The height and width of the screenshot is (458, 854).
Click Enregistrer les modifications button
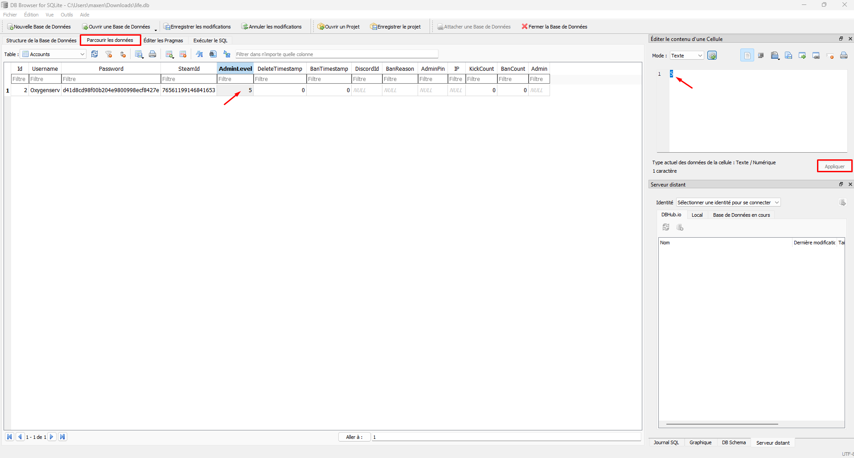pos(197,27)
